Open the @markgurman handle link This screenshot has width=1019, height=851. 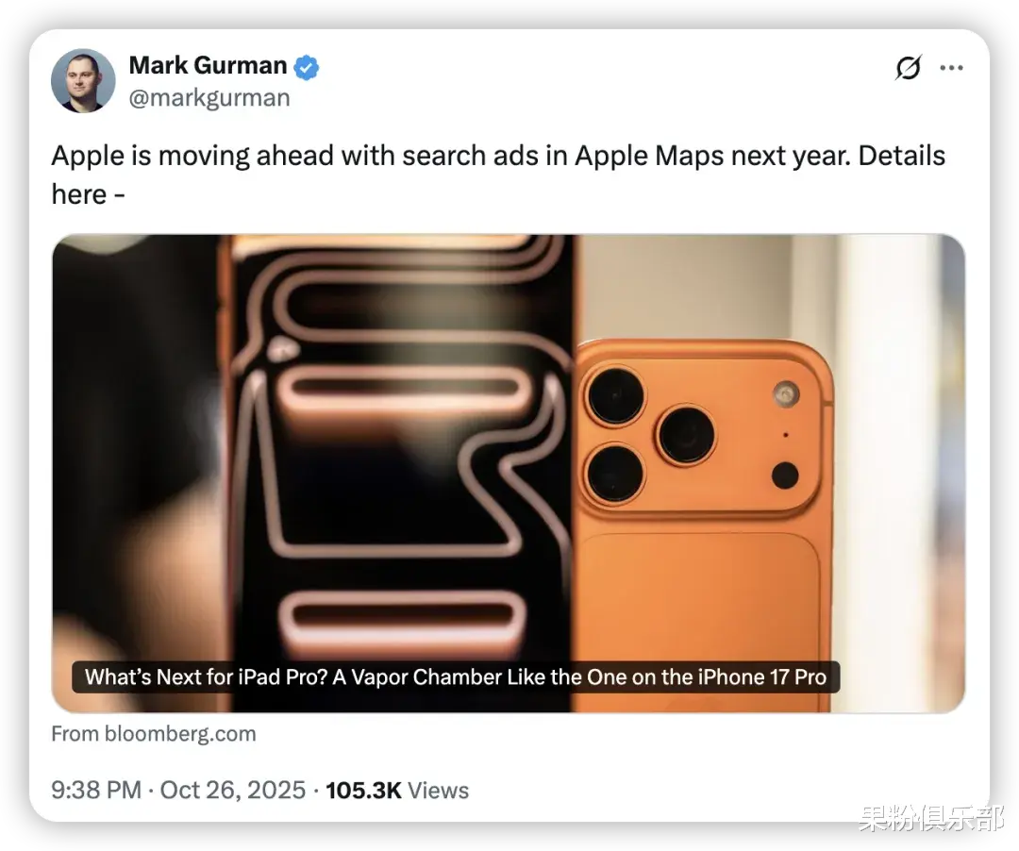pyautogui.click(x=209, y=98)
